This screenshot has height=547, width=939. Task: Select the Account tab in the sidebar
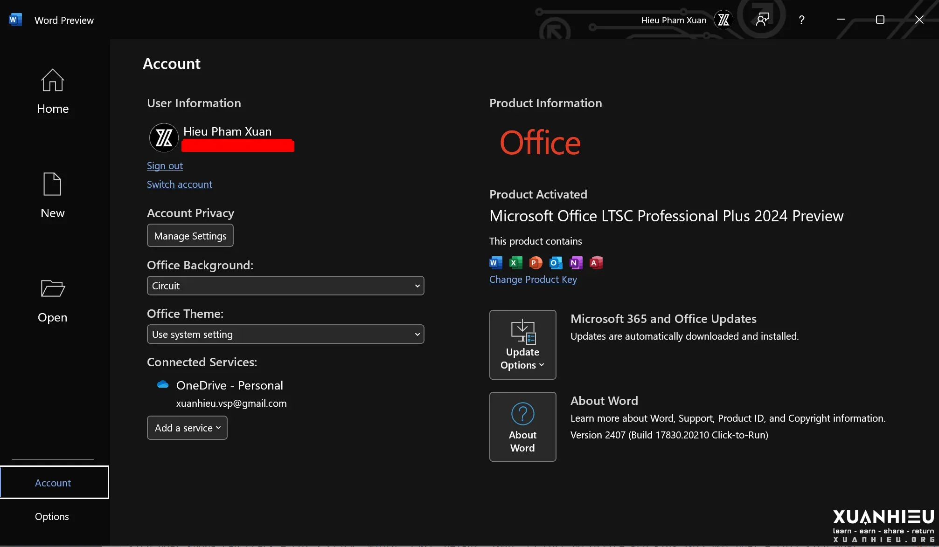point(55,482)
